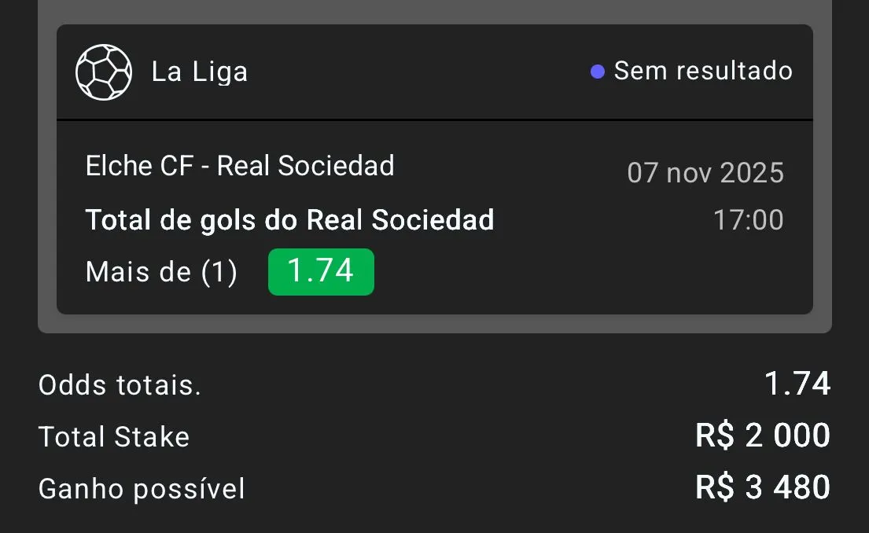
Task: Click the 17:00 kickoff time
Action: coord(748,220)
